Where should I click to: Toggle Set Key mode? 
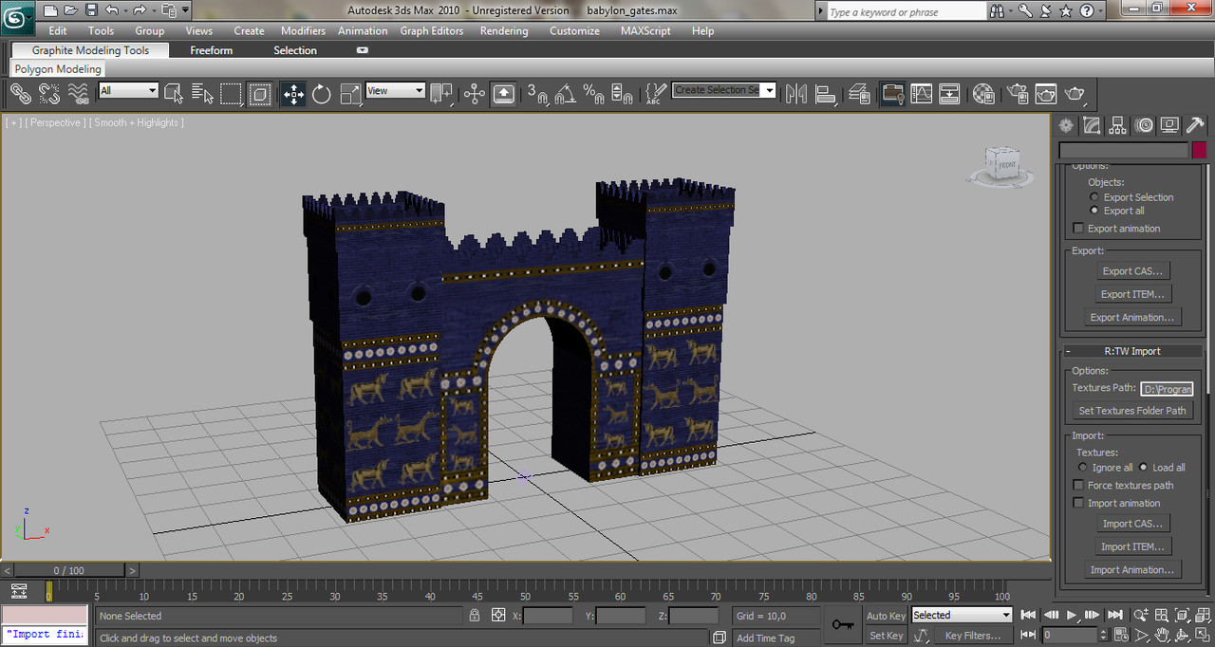pyautogui.click(x=886, y=636)
